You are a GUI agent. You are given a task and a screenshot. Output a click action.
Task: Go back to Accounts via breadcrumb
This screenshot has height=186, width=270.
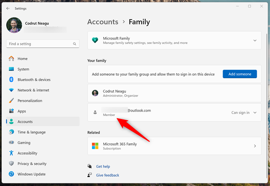103,22
